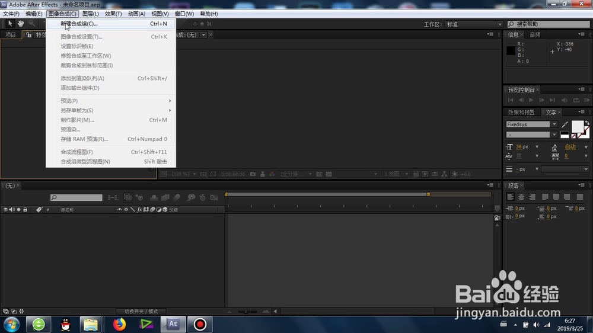The width and height of the screenshot is (593, 333).
Task: Align paragraph text left
Action: (x=510, y=197)
